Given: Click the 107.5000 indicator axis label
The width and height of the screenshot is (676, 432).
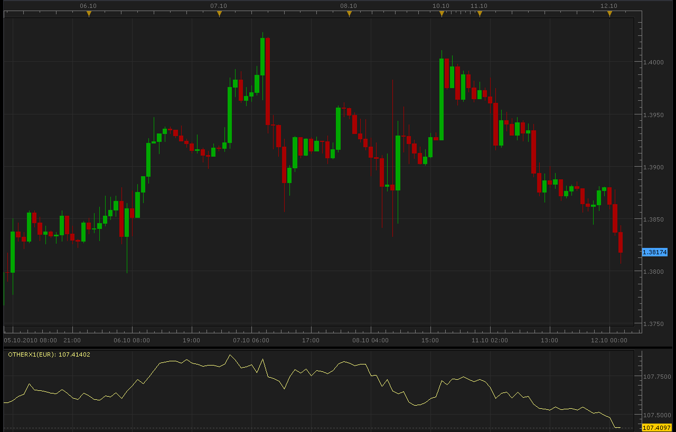Looking at the screenshot, I should (x=657, y=415).
